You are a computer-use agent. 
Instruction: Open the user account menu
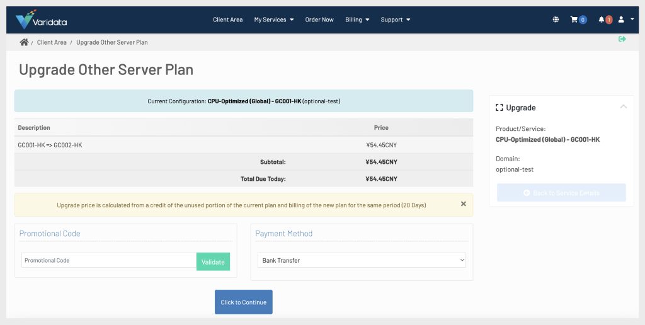pyautogui.click(x=625, y=20)
